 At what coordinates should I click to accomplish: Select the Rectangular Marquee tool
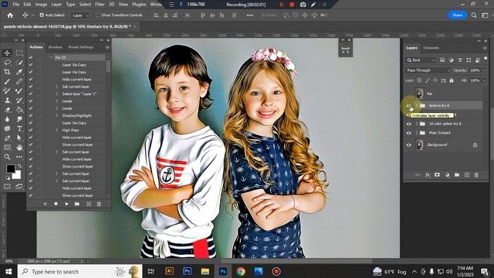(x=19, y=53)
